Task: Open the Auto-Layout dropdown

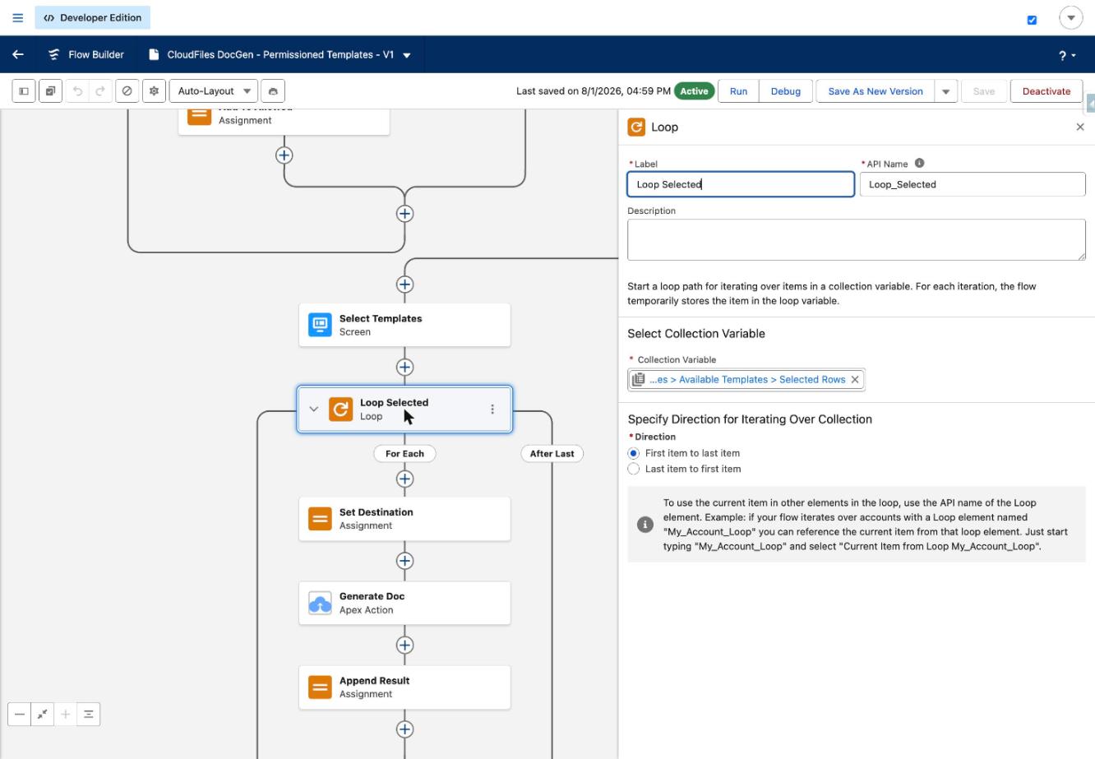Action: (214, 91)
